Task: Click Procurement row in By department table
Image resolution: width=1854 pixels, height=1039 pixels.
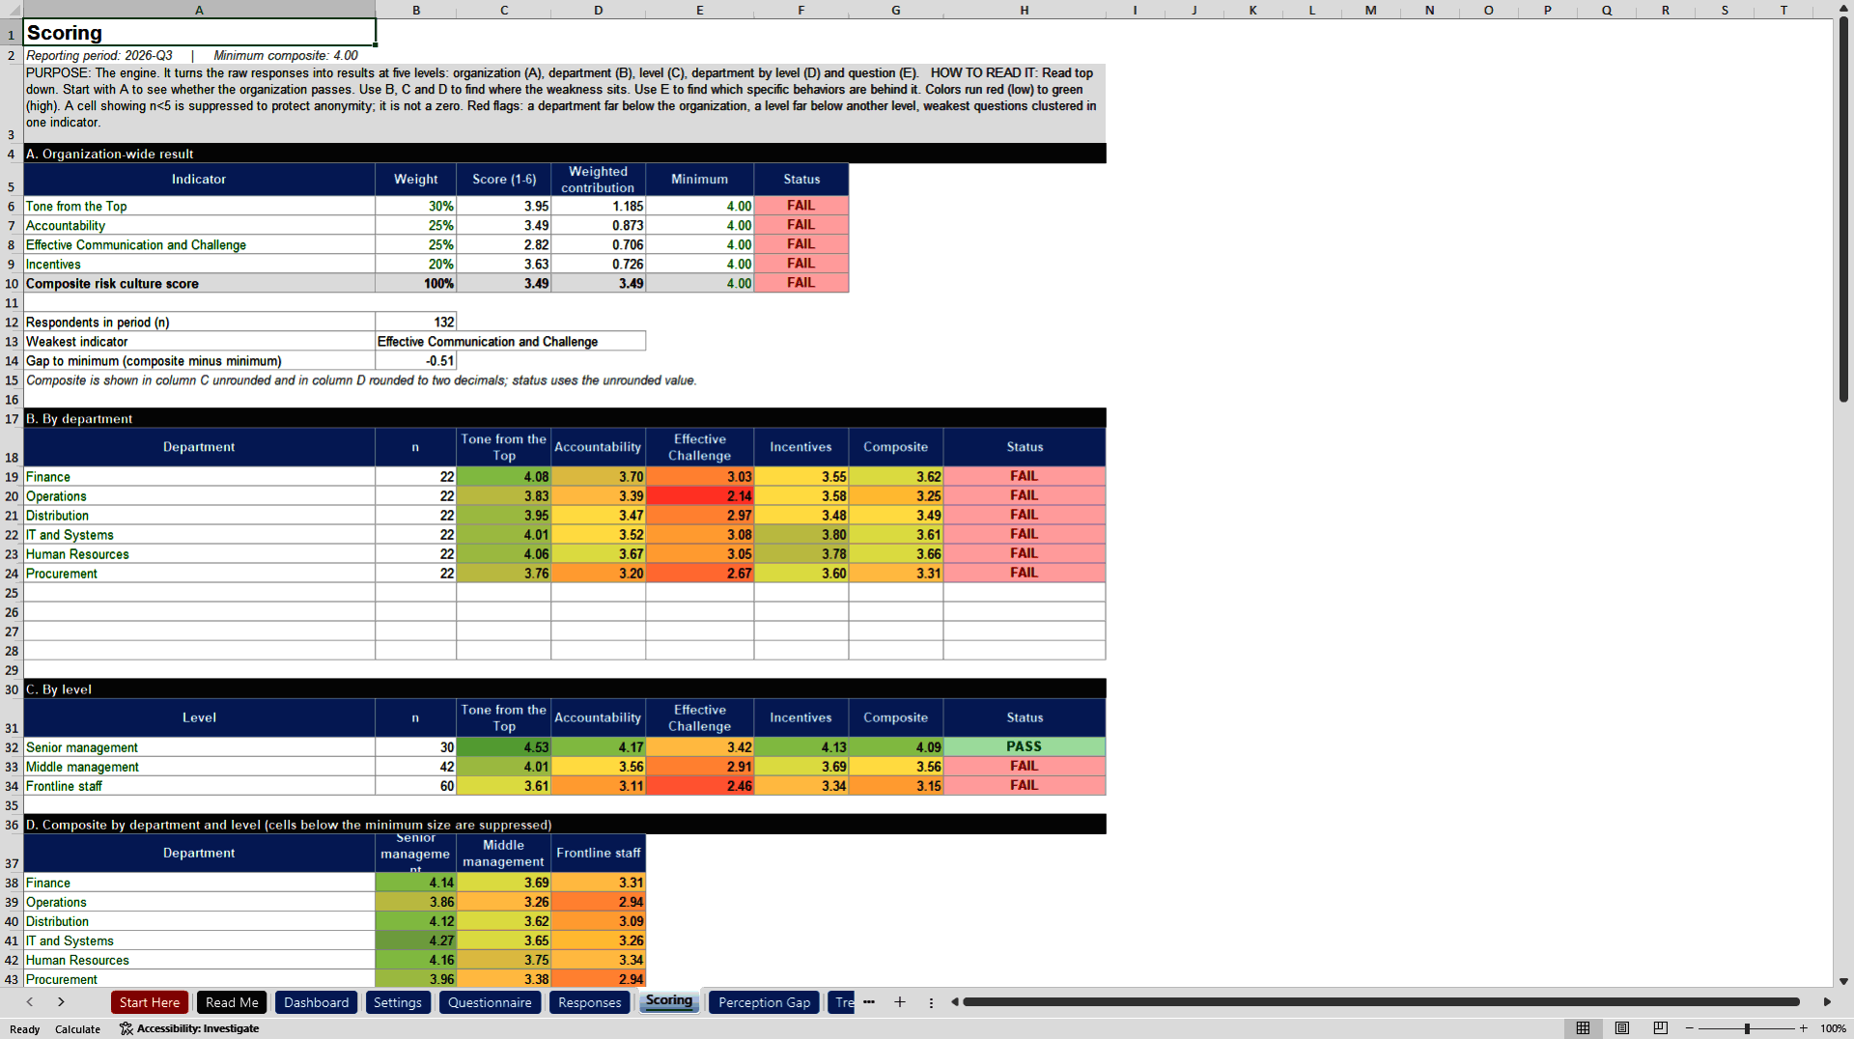Action: (x=565, y=574)
